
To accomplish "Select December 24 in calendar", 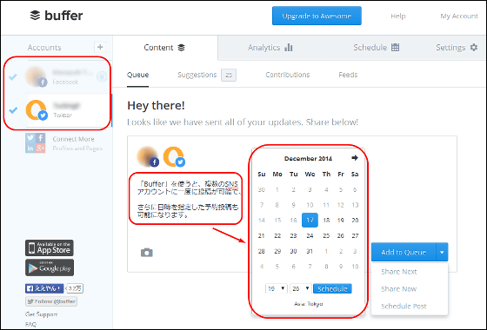I will coord(310,235).
